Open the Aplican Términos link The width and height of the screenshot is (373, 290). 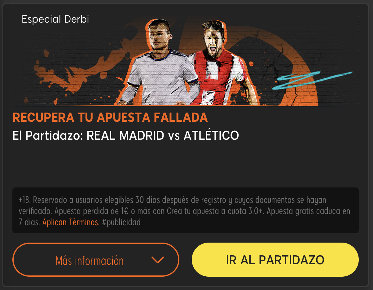pyautogui.click(x=71, y=222)
